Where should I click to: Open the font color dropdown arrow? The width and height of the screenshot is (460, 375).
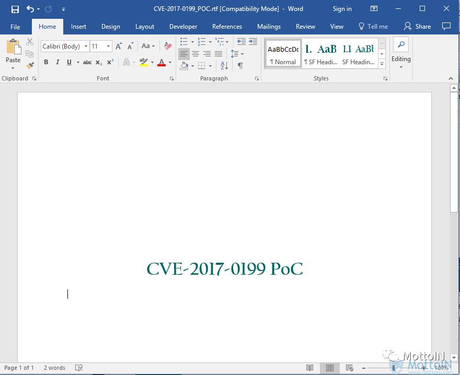coord(170,62)
